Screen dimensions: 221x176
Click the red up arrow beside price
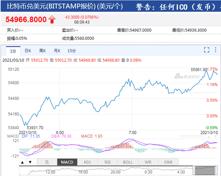[x=52, y=19]
